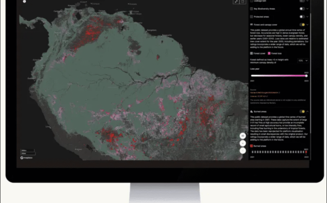Image resolution: width=327 pixels, height=203 pixels.
Task: Expand the Key Biodiversity Areas section
Action: pyautogui.click(x=307, y=9)
